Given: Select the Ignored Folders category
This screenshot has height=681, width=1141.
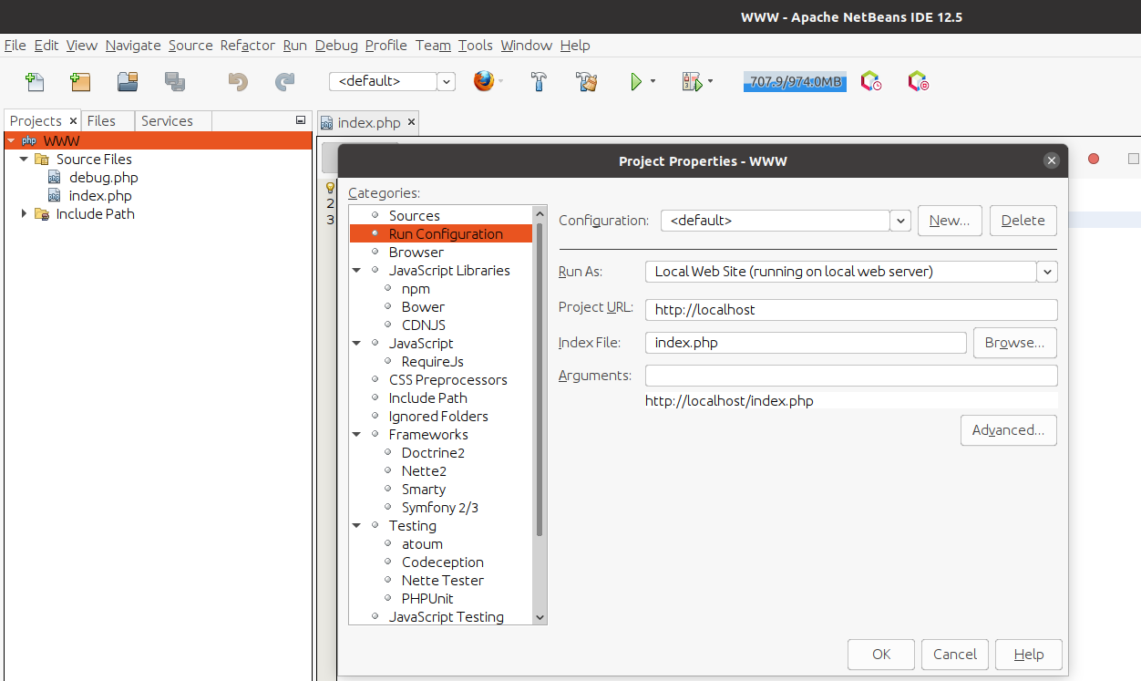Looking at the screenshot, I should 438,417.
